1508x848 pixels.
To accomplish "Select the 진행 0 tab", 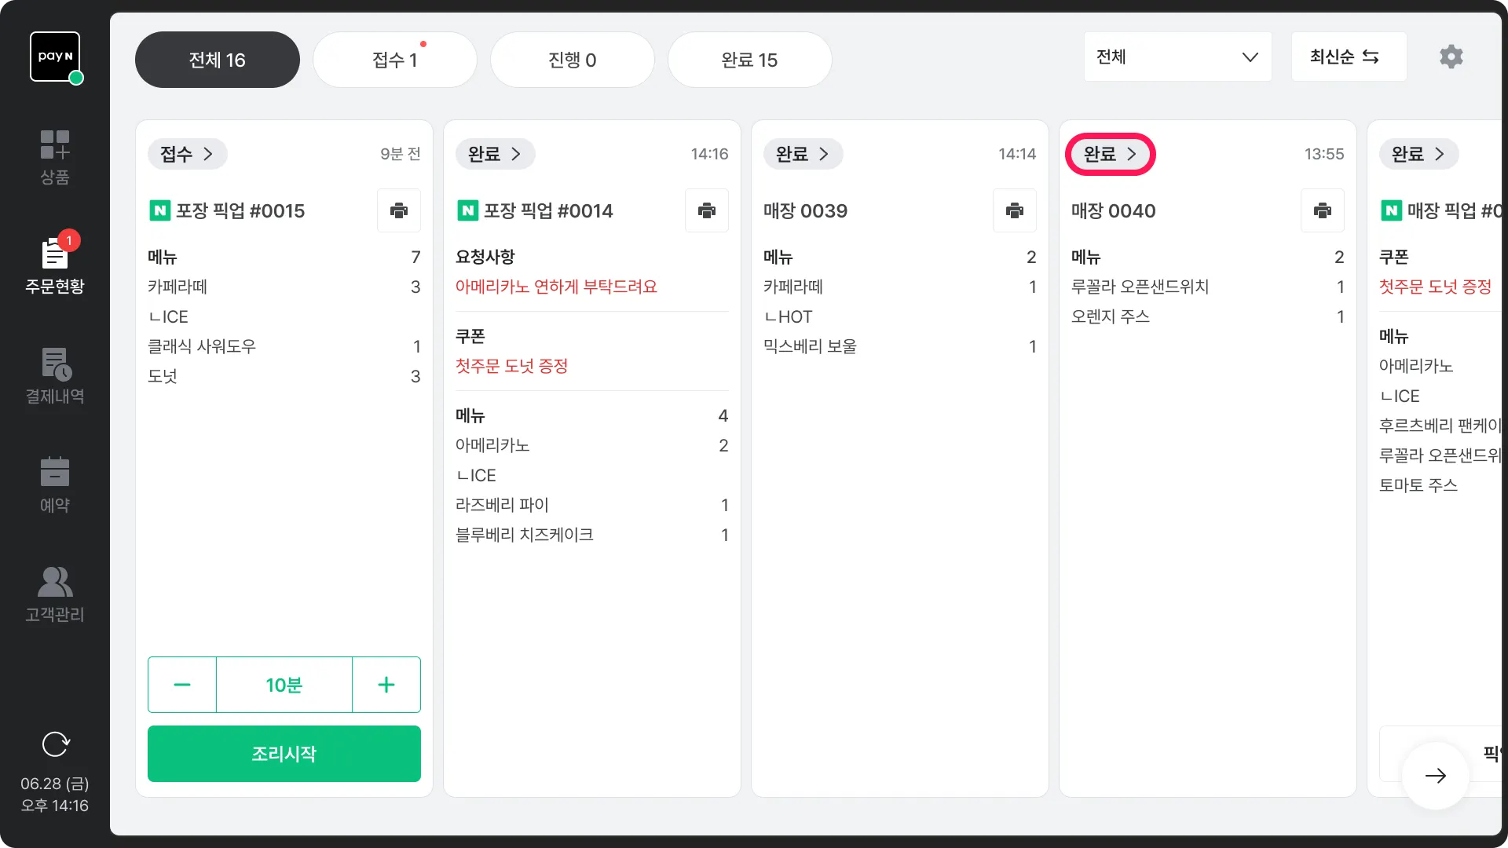I will click(x=572, y=60).
